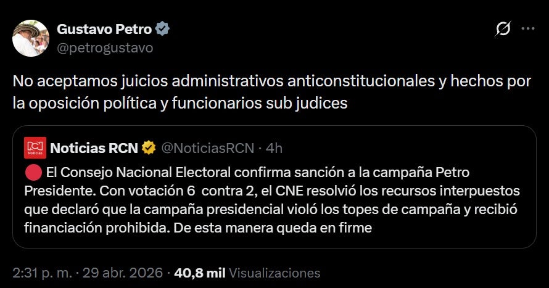This screenshot has height=288, width=549.
Task: Open the Gustavo Petro display name link
Action: (x=104, y=29)
